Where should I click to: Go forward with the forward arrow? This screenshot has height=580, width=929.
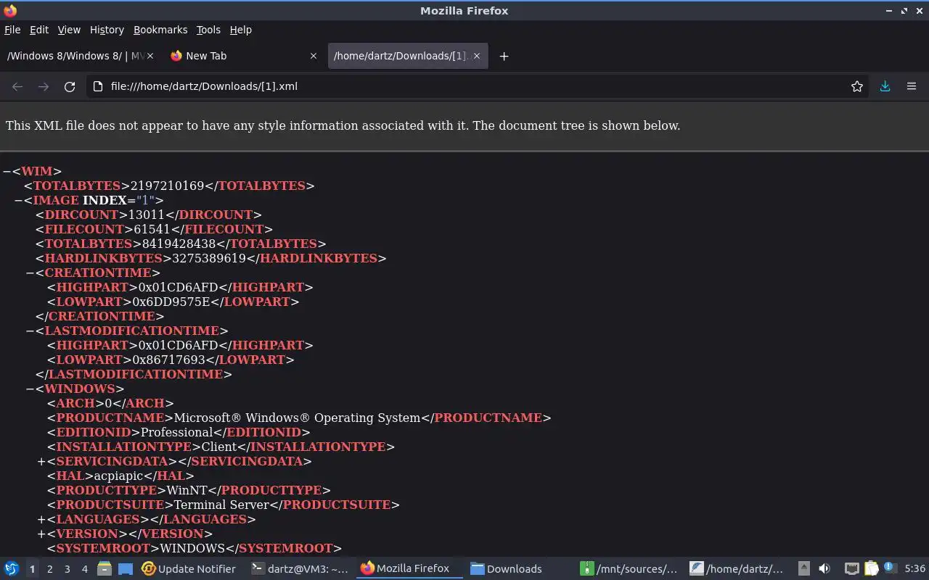[x=44, y=86]
